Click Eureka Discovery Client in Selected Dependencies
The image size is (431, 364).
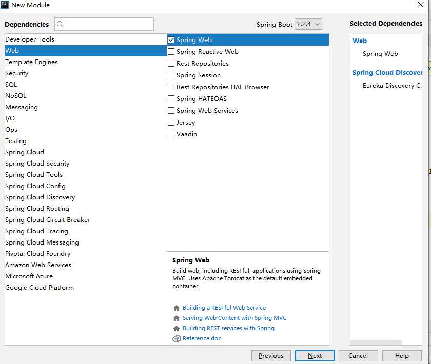coord(392,86)
